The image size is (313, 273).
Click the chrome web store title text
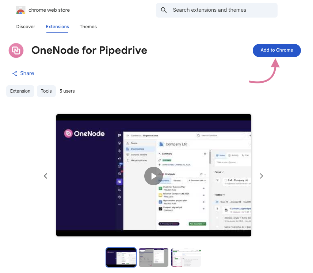[x=49, y=10]
